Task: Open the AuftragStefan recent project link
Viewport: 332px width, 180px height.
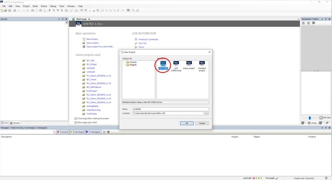Action: coord(92,106)
